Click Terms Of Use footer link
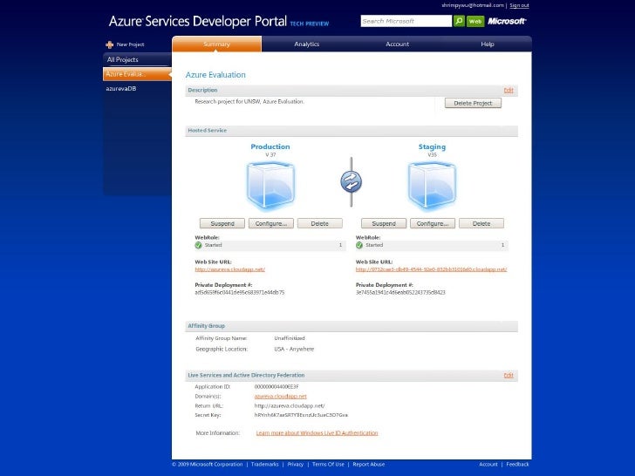This screenshot has width=635, height=476. [x=328, y=465]
